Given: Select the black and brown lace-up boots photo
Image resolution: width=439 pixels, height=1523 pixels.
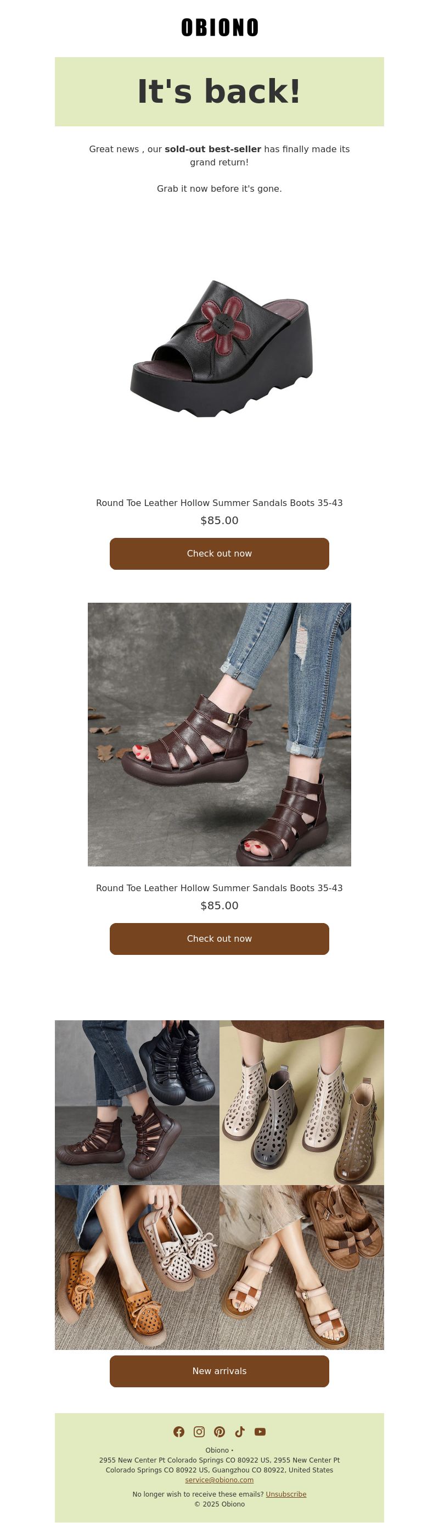Looking at the screenshot, I should (x=137, y=1102).
